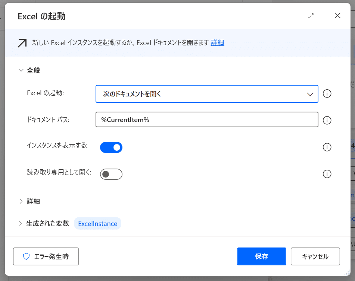This screenshot has height=281, width=355.
Task: Click the launch arrow icon in banner
Action: 22,43
